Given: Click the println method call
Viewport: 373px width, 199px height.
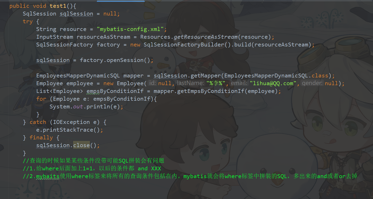Looking at the screenshot, I should [x=98, y=107].
